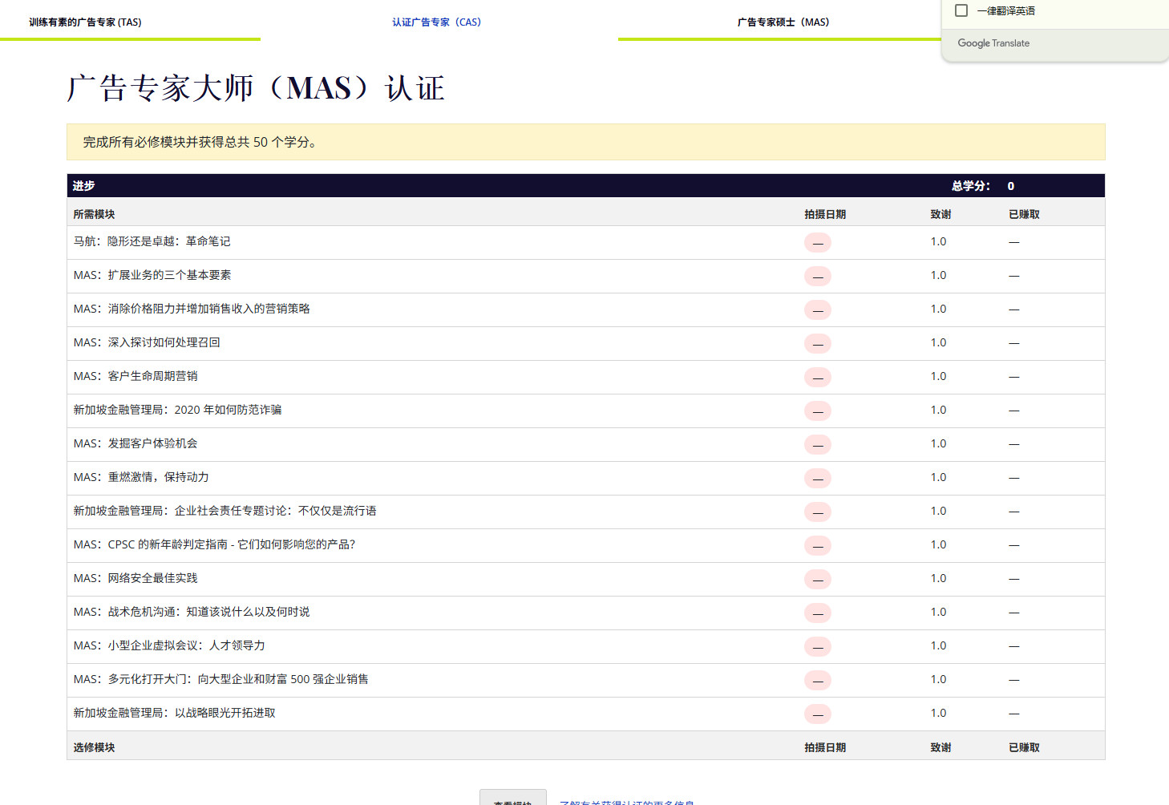1169x805 pixels.
Task: Click the pink status badge for 网络安全最佳实践
Action: [817, 580]
